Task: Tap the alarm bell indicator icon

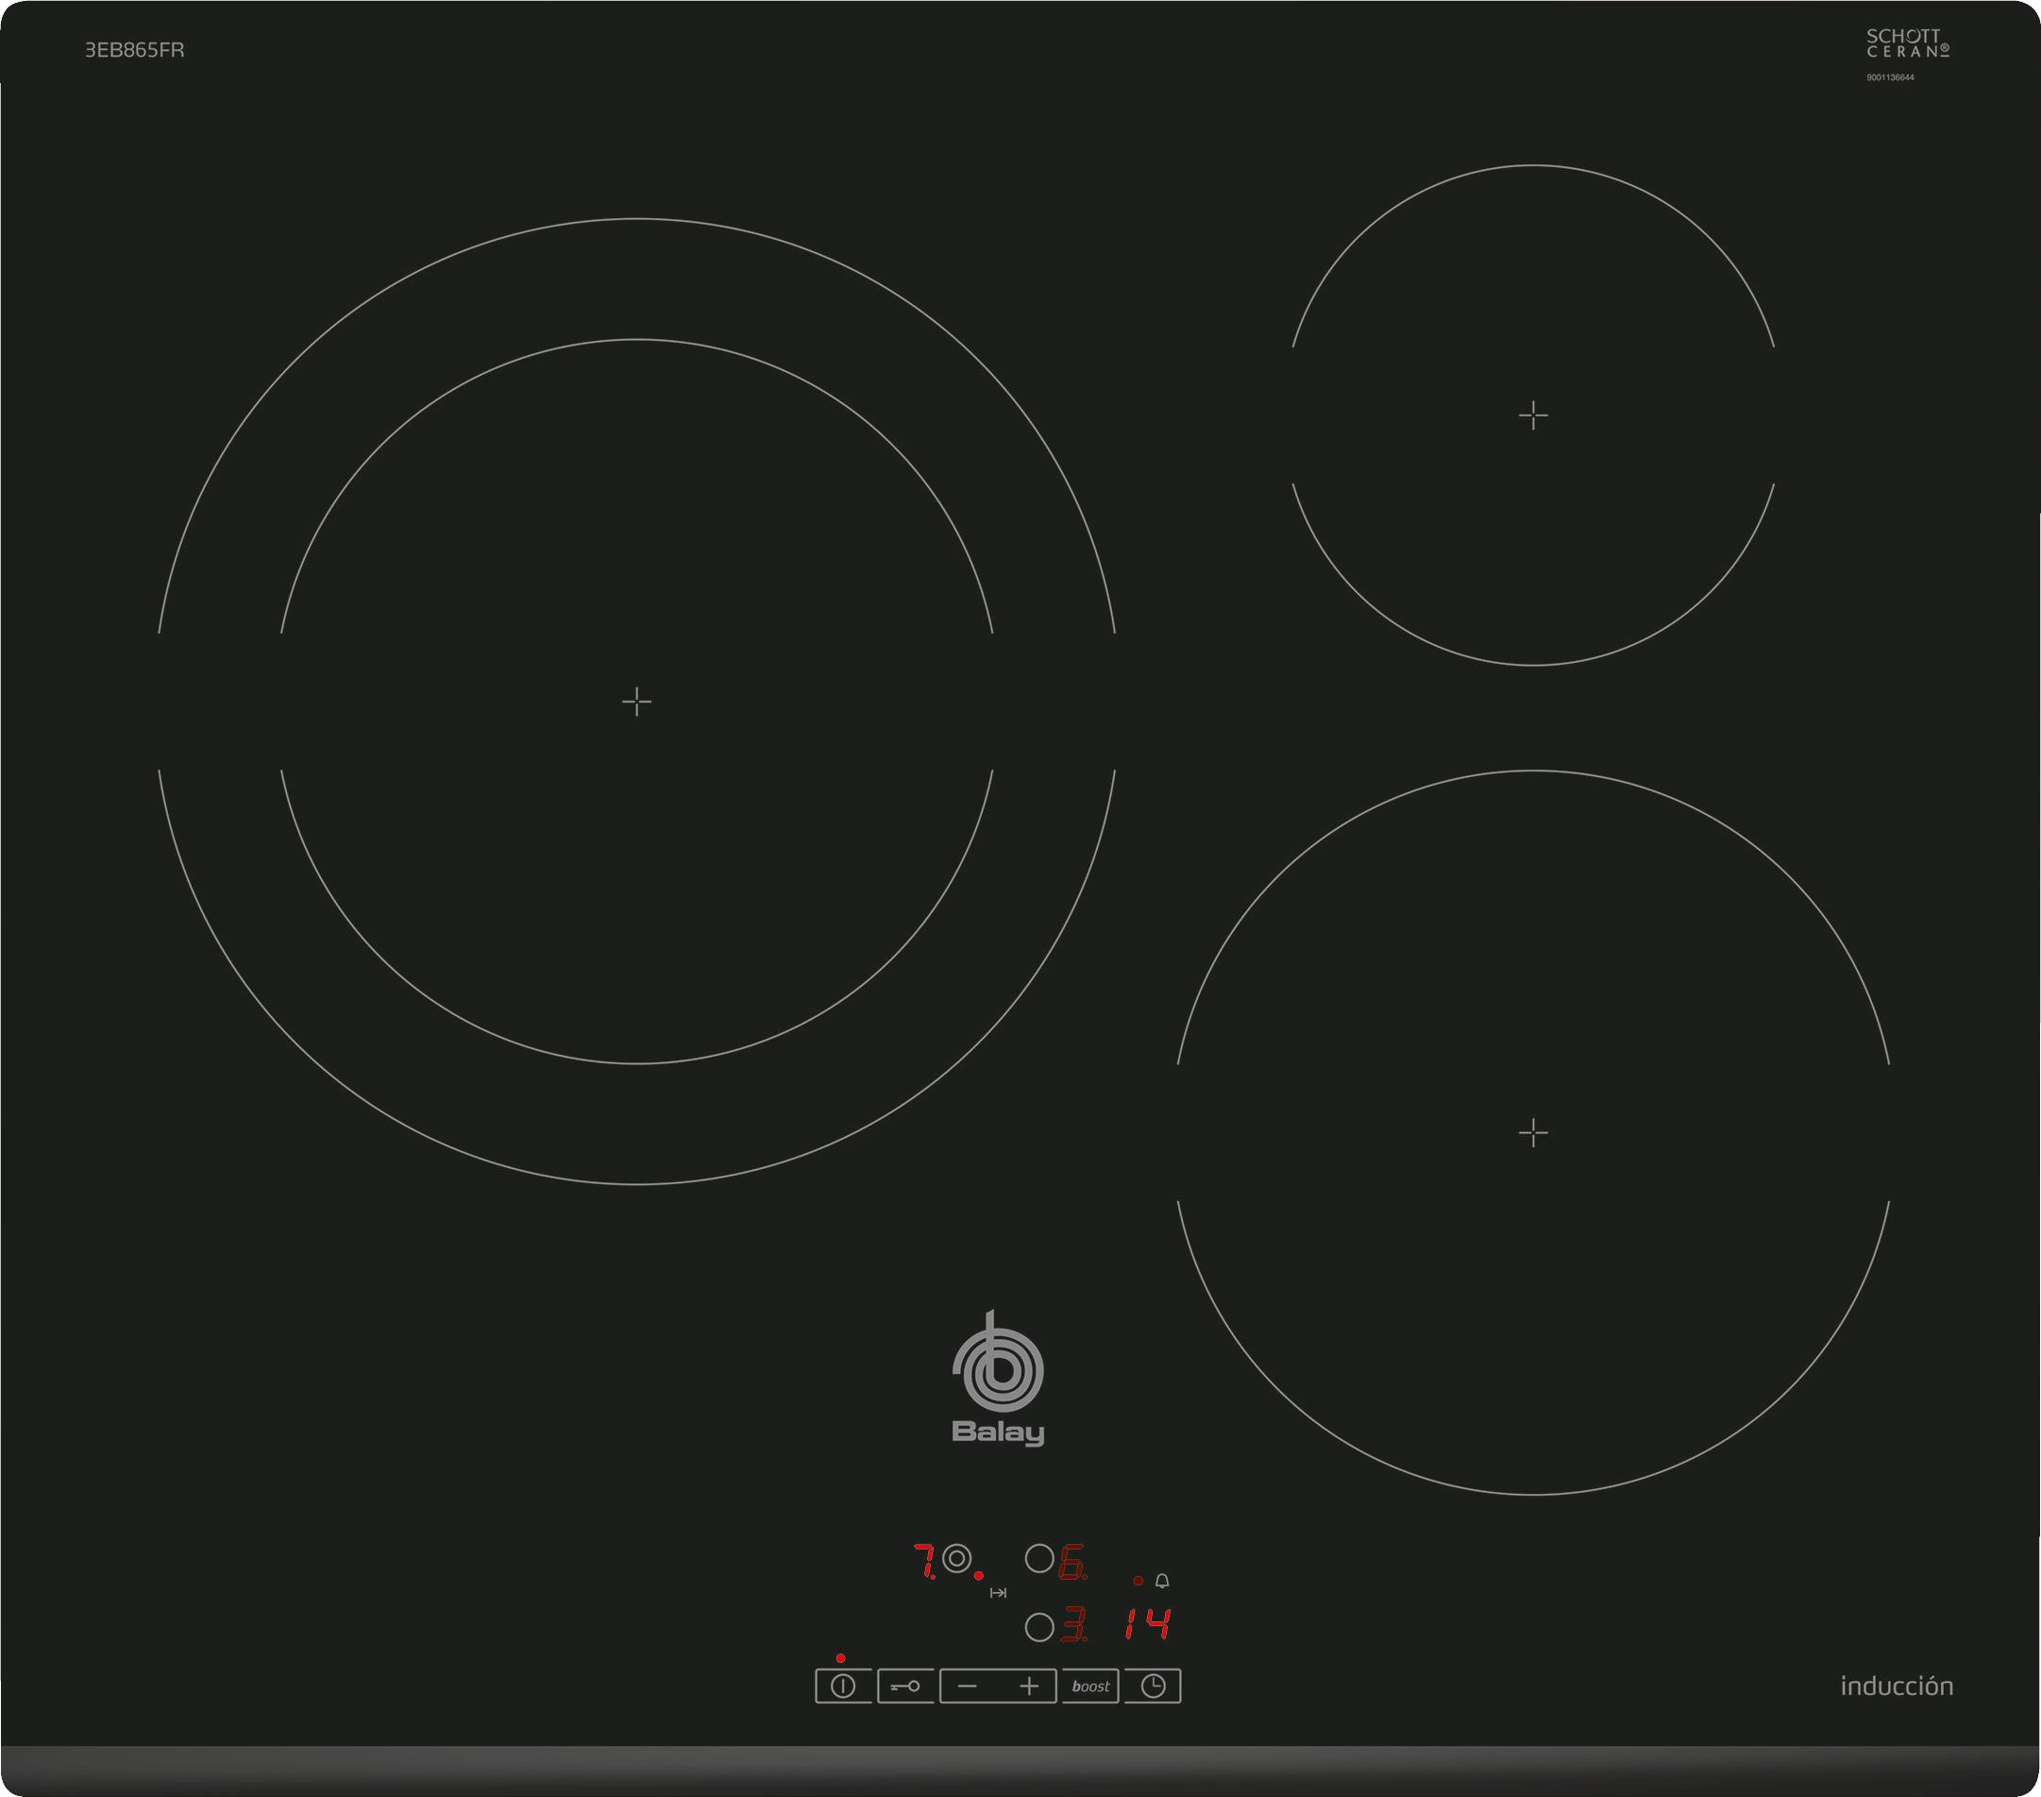Action: click(x=1162, y=1580)
